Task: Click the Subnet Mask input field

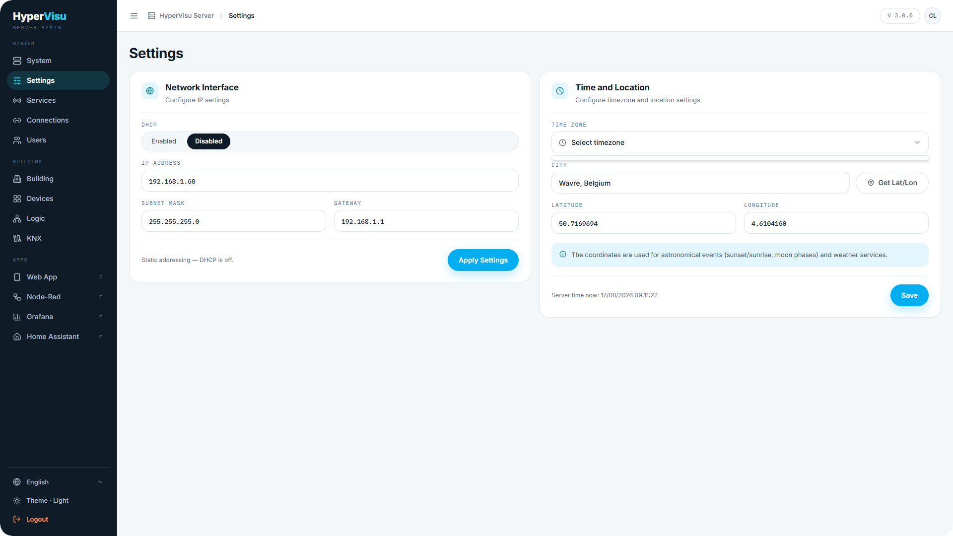Action: tap(234, 221)
